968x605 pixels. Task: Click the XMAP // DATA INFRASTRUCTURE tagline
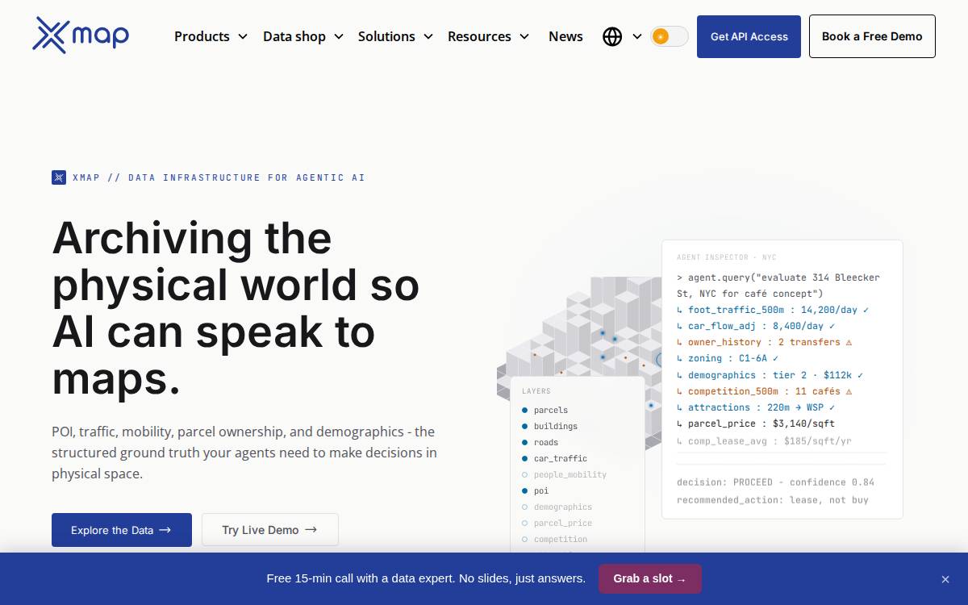click(219, 177)
